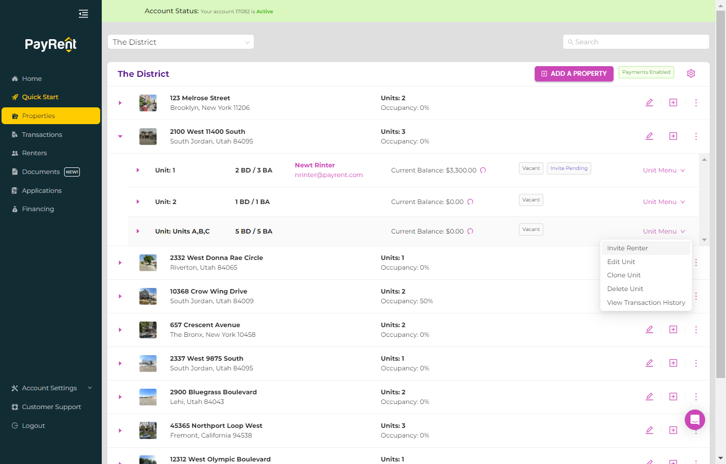726x464 pixels.
Task: Choose Edit Unit from unit menu
Action: (646, 262)
